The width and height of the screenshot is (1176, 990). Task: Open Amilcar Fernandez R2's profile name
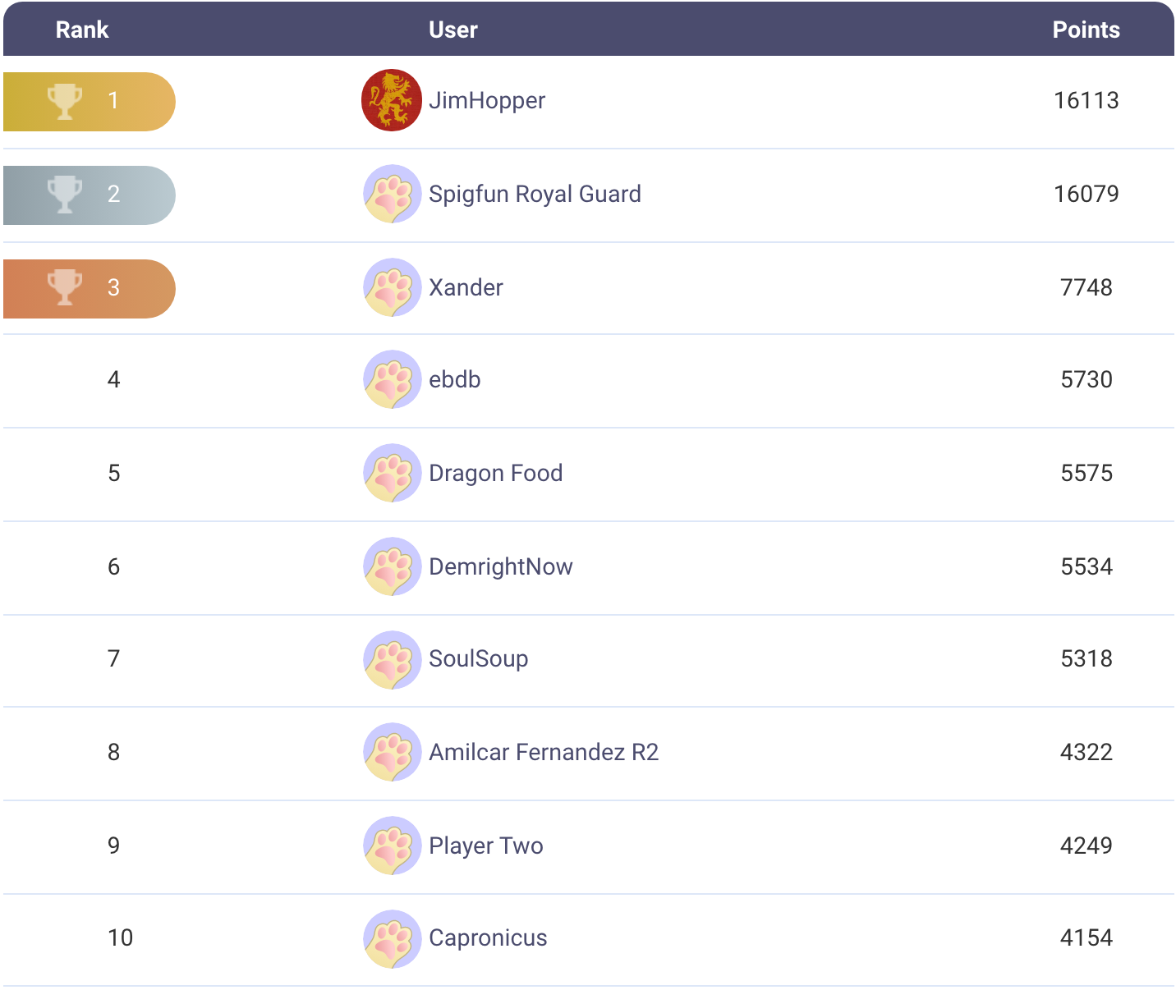coord(544,752)
